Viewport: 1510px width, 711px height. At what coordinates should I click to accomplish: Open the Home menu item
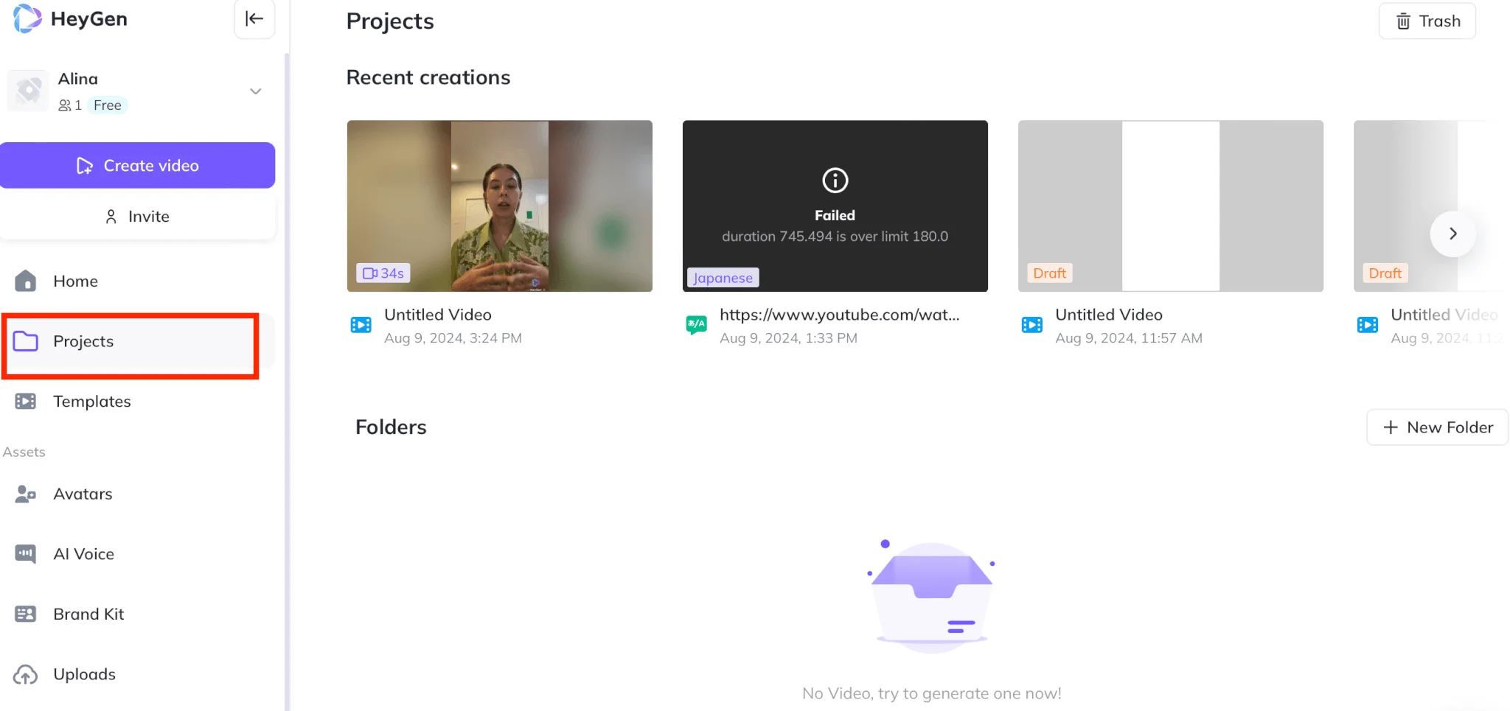click(75, 281)
